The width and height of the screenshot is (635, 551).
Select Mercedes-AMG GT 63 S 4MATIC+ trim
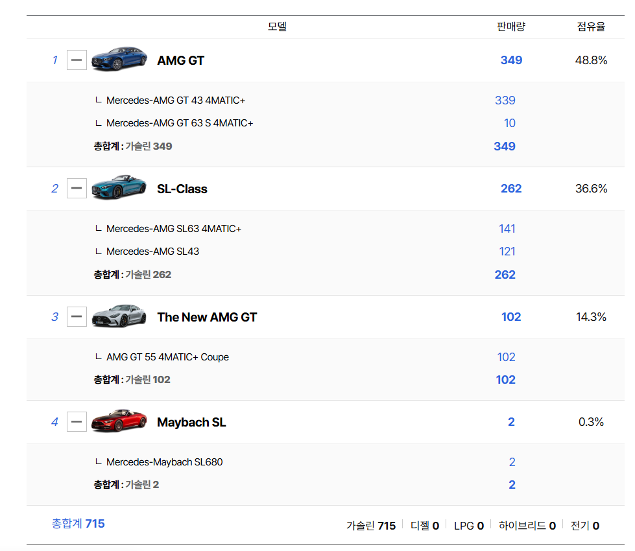coord(180,123)
